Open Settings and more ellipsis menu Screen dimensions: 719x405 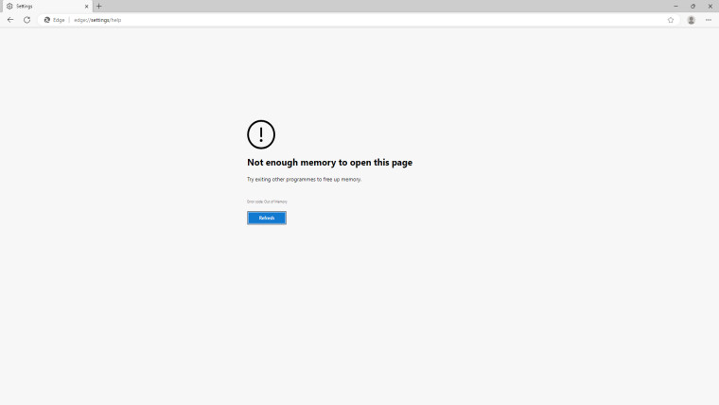point(709,20)
